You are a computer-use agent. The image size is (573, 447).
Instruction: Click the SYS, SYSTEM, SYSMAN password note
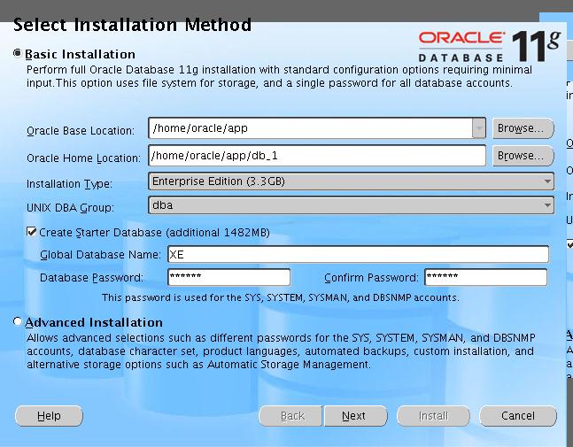pos(280,297)
